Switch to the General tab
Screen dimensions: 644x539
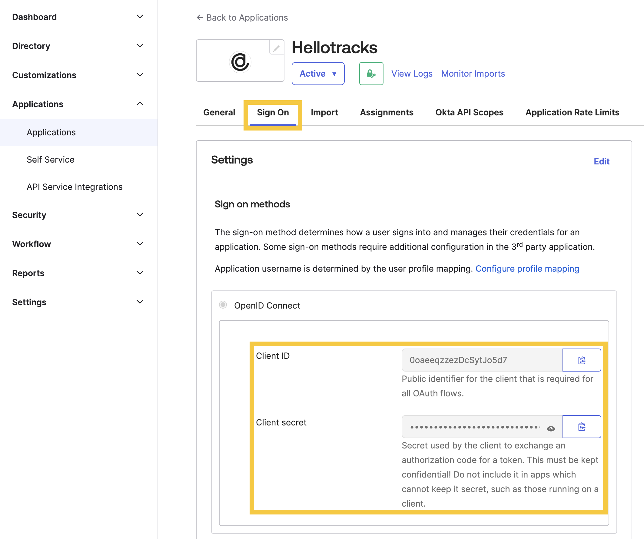[x=219, y=113]
